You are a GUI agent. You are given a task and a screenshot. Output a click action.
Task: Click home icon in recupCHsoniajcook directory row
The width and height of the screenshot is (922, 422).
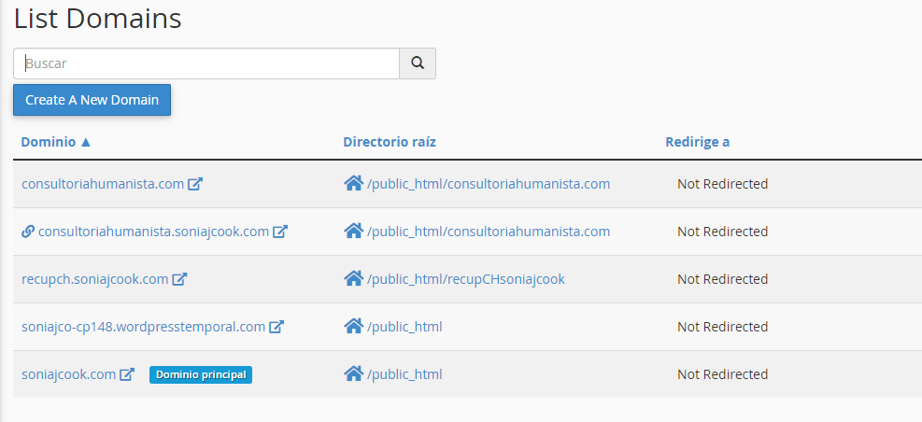(x=353, y=278)
